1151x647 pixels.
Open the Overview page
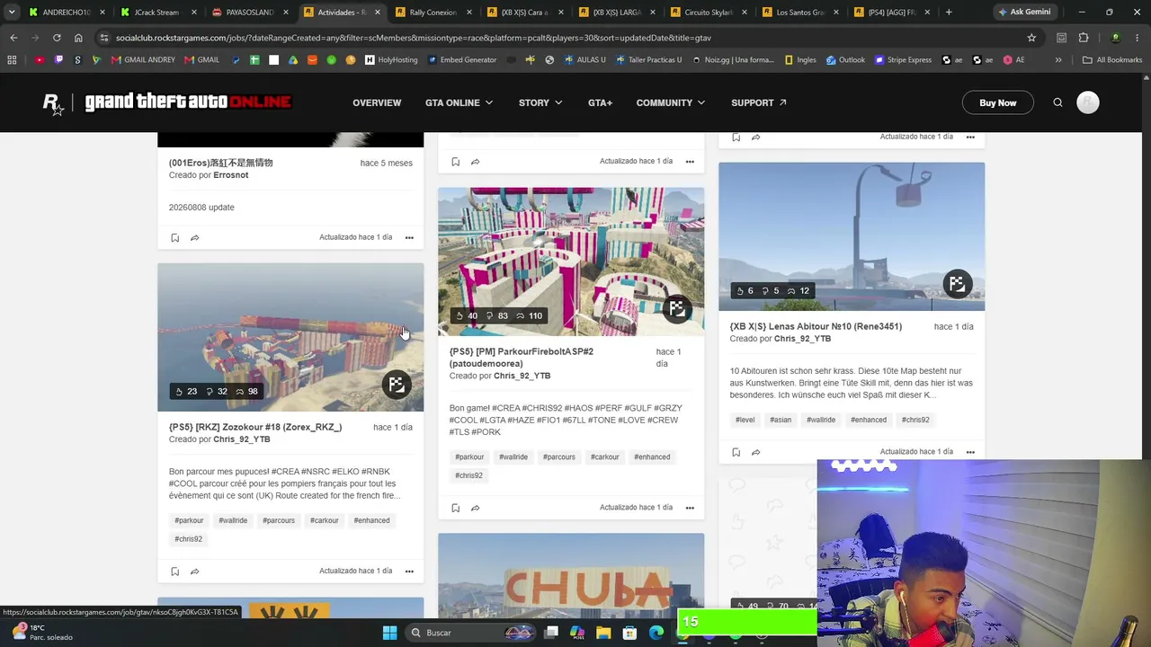[377, 102]
